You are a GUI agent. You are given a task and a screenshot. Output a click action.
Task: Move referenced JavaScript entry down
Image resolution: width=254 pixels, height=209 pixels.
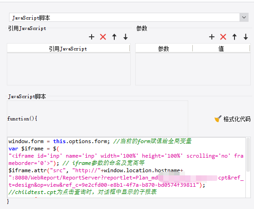[x=126, y=37]
